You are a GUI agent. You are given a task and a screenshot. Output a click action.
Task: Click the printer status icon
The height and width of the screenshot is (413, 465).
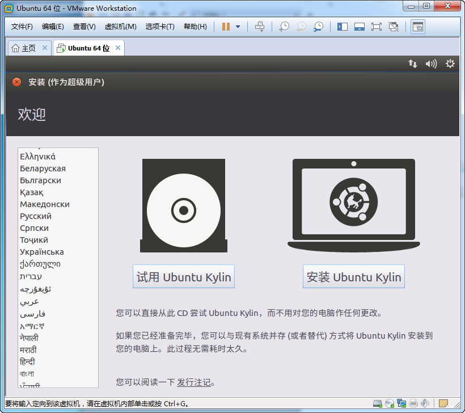[413, 403]
